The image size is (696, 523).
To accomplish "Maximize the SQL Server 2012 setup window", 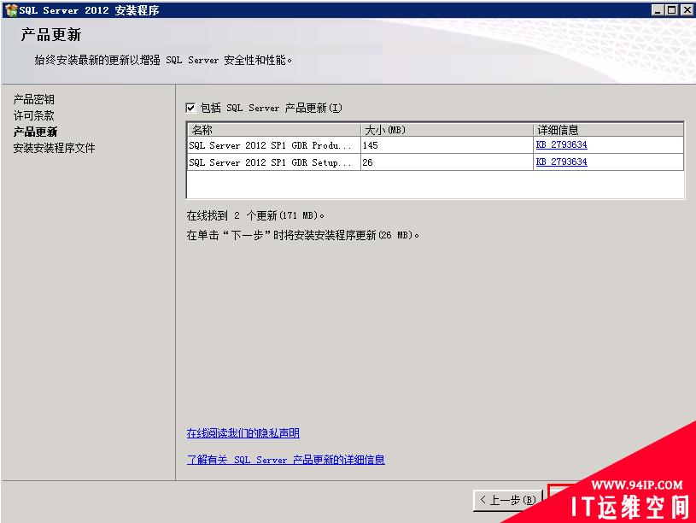I will [672, 9].
